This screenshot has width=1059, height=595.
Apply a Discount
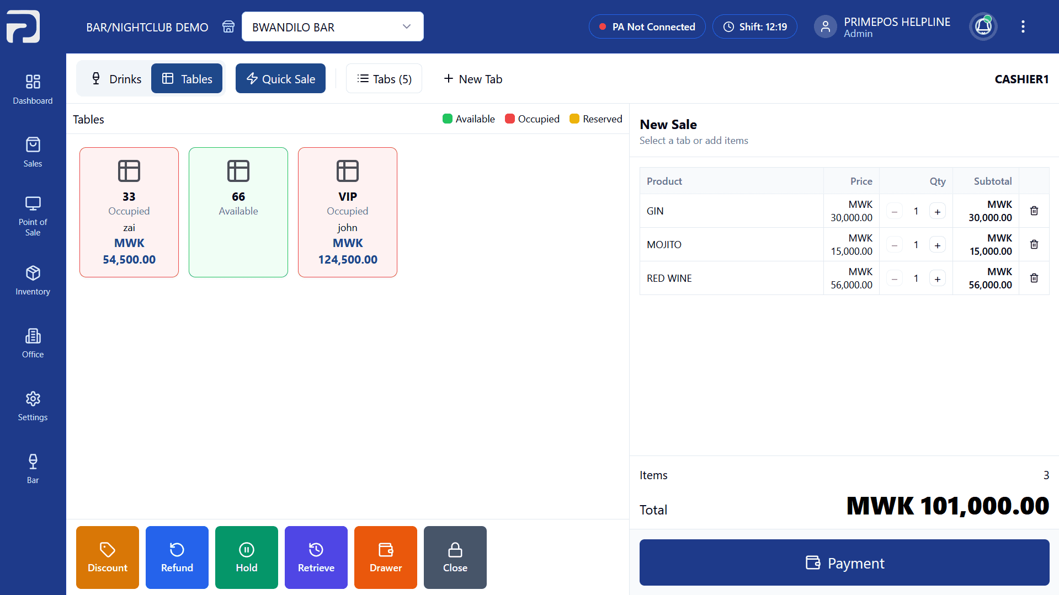click(x=108, y=557)
